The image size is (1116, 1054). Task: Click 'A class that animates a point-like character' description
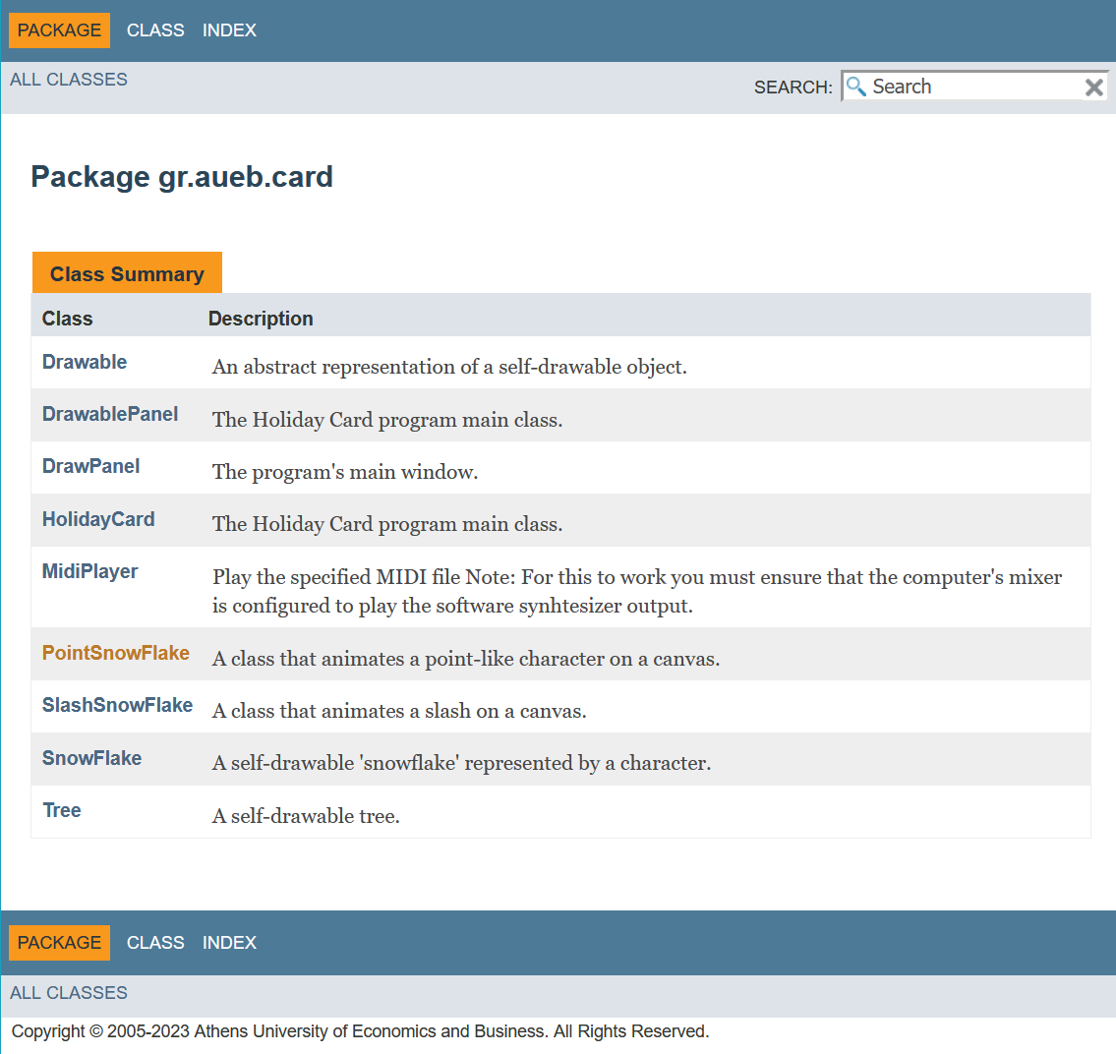(x=465, y=659)
